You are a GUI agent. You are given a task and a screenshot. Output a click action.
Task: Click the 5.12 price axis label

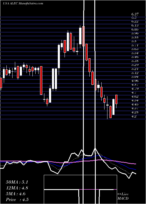tap(135, 73)
